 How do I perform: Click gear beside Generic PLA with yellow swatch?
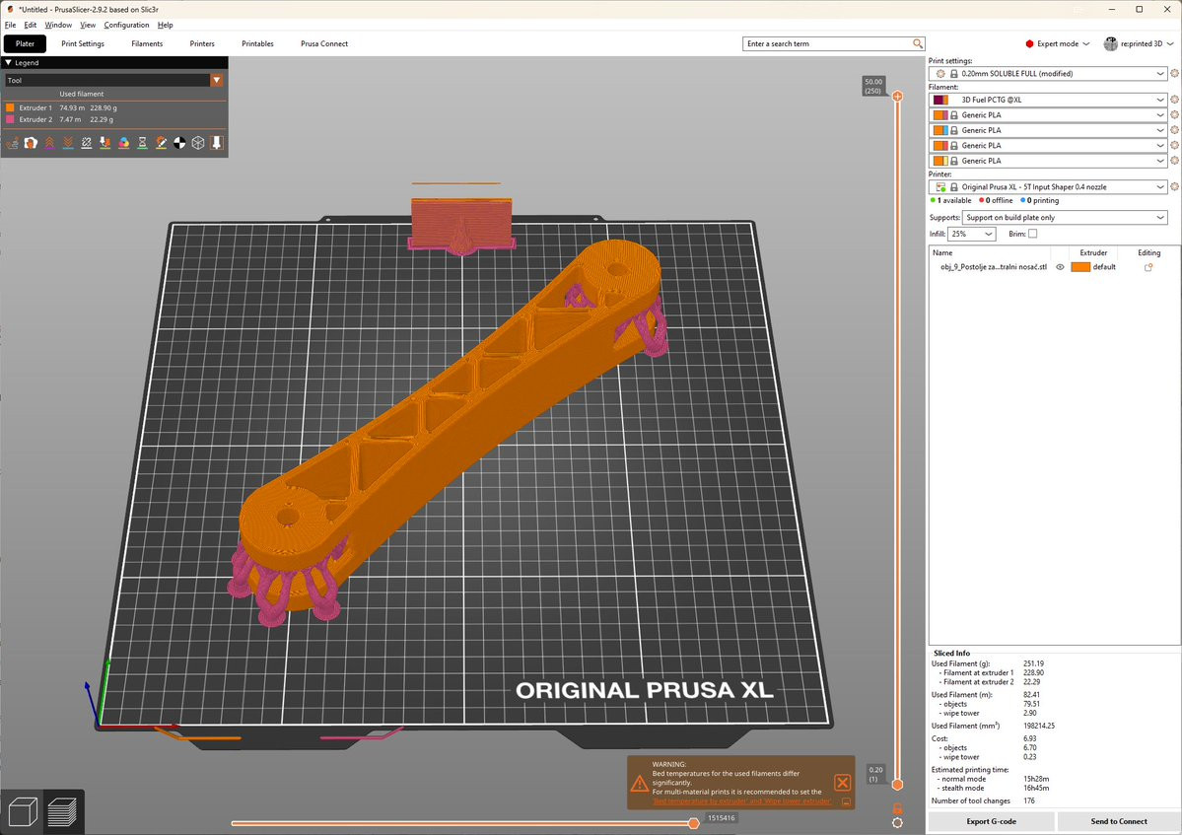1174,161
